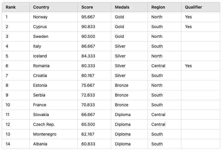Click Romania's Yes qualifier cell
The width and height of the screenshot is (222, 151).
pyautogui.click(x=188, y=66)
